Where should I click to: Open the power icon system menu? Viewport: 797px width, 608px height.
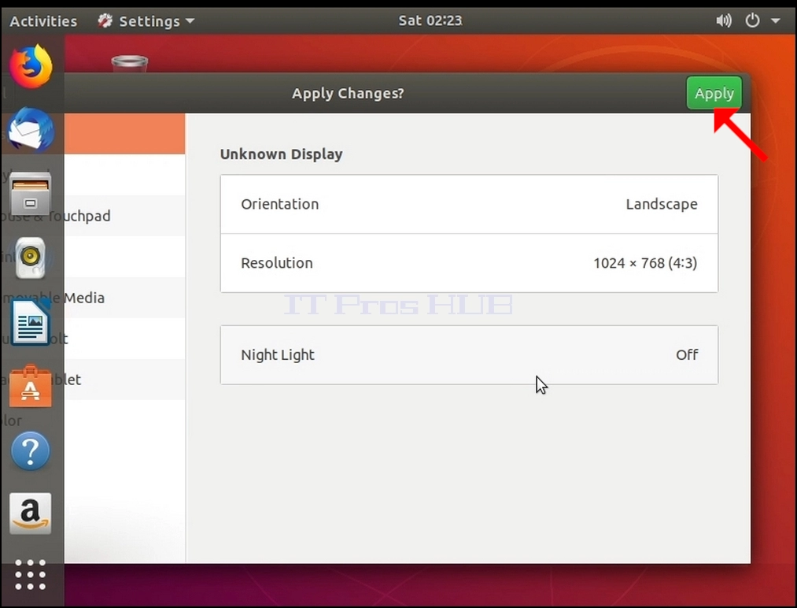tap(752, 20)
